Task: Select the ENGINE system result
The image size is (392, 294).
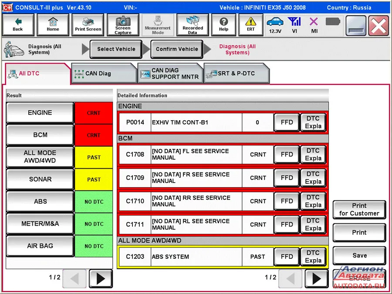Action: pos(40,113)
